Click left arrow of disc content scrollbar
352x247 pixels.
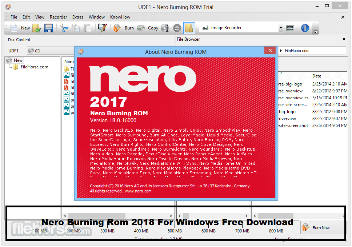click(x=65, y=216)
